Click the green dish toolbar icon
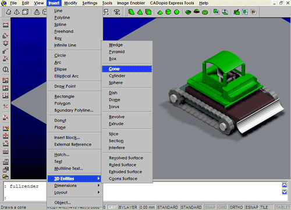Image resolution: width=291 pixels, height=210 pixels. point(188,12)
